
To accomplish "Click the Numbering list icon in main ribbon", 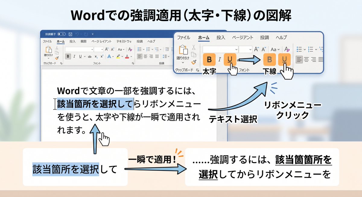I will click(x=148, y=49).
